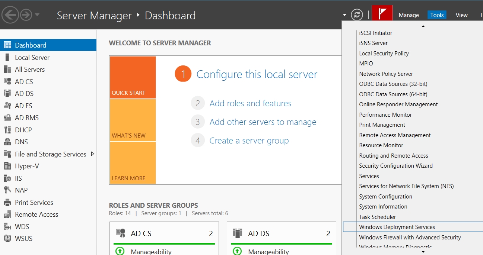Click the All Servers icon in sidebar
The image size is (483, 255).
coord(7,70)
